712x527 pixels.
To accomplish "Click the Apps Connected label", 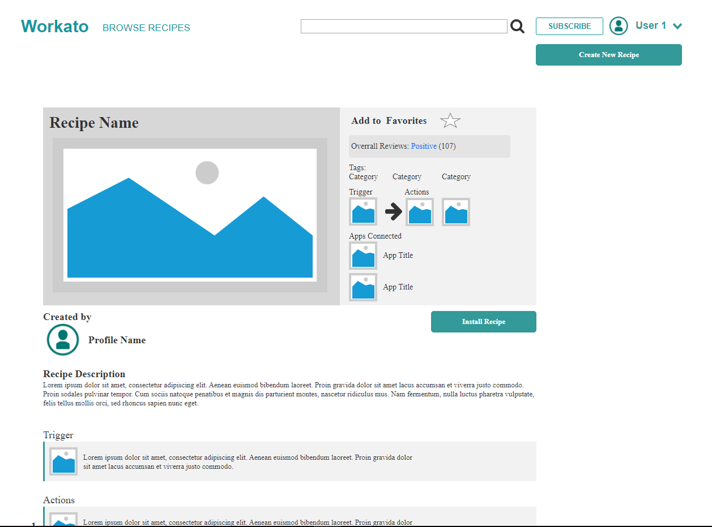I will click(x=375, y=236).
